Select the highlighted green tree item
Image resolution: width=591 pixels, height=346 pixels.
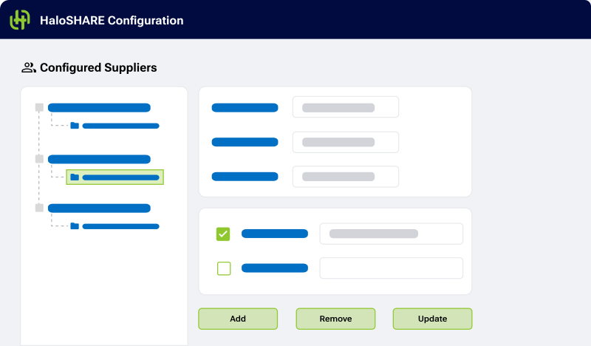coord(115,177)
